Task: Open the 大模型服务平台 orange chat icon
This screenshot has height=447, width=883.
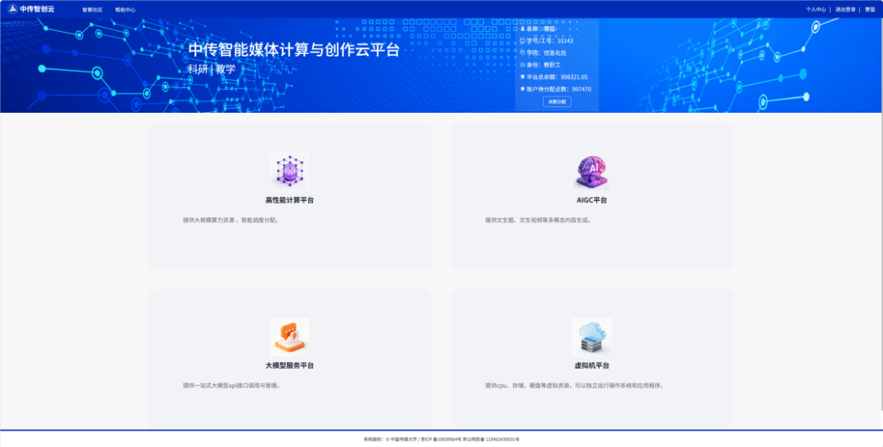Action: coord(289,337)
